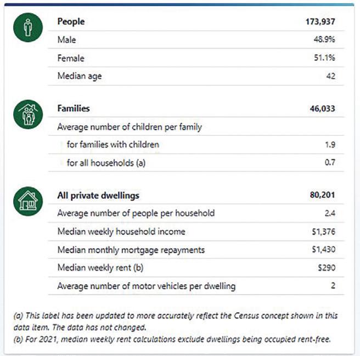
Task: Click the All private dwellings heading
Action: [98, 196]
